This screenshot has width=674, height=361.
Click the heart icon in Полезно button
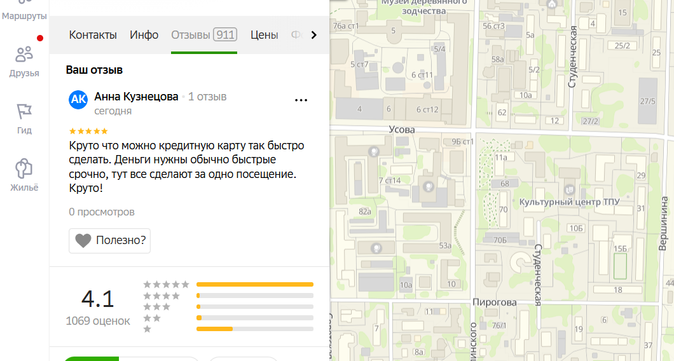point(83,240)
